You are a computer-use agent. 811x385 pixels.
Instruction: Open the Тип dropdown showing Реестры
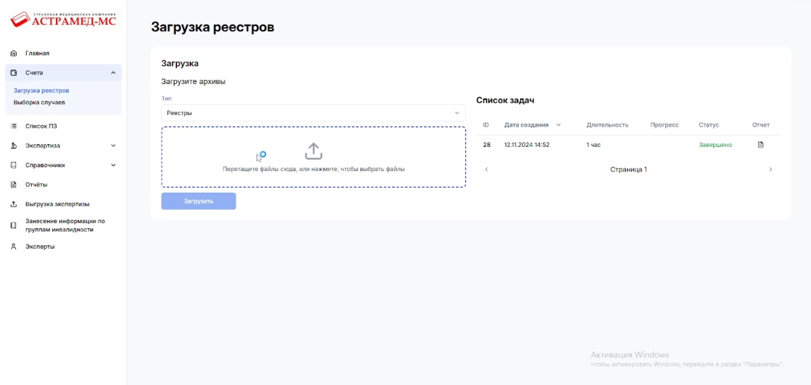coord(313,113)
